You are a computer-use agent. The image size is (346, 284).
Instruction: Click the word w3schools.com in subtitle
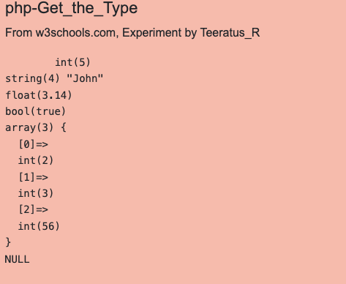pyautogui.click(x=77, y=33)
